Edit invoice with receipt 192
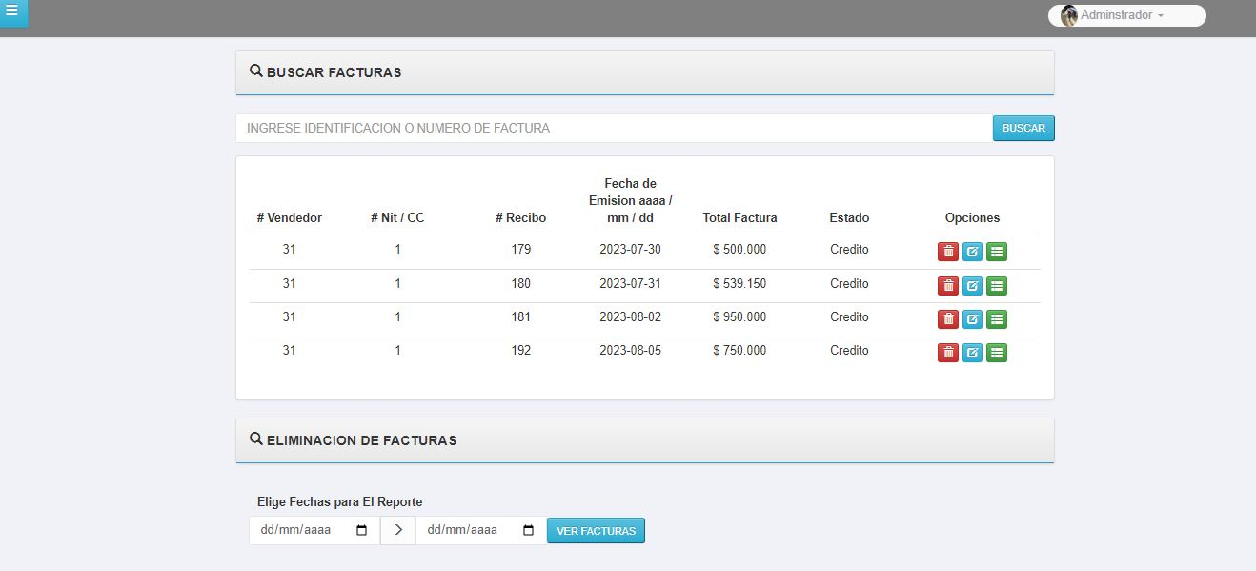 972,353
